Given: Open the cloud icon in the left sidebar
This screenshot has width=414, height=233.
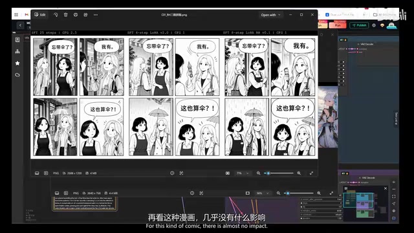Looking at the screenshot, I should (17, 75).
